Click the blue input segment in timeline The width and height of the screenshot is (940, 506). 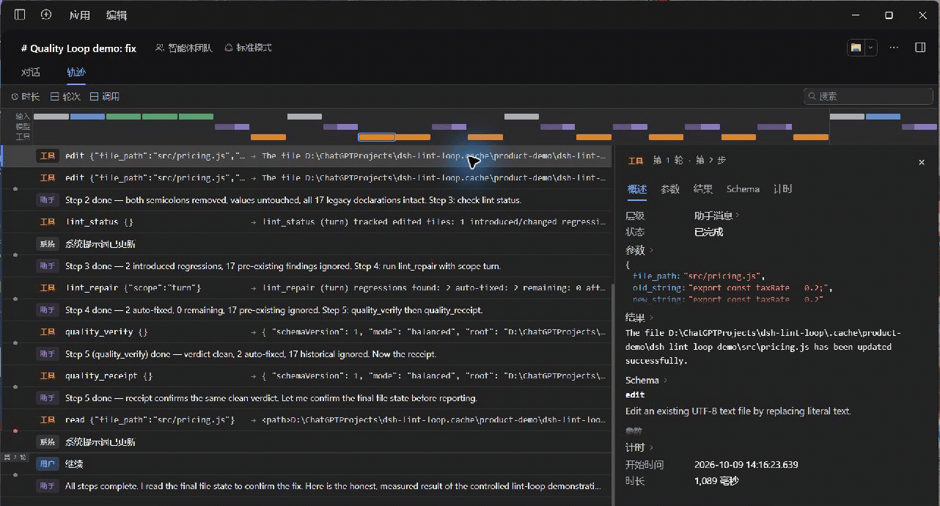(x=87, y=117)
